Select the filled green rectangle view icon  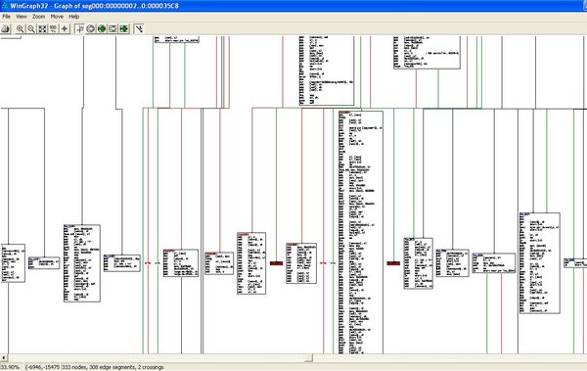pyautogui.click(x=124, y=28)
